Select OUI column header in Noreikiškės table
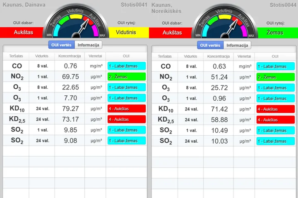 275,57
